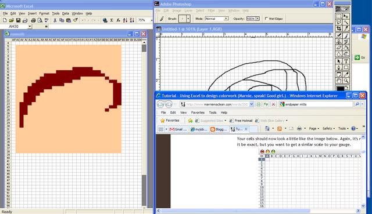Click Excel's Print icon
Viewport: 372px width, 214px height.
(33, 20)
